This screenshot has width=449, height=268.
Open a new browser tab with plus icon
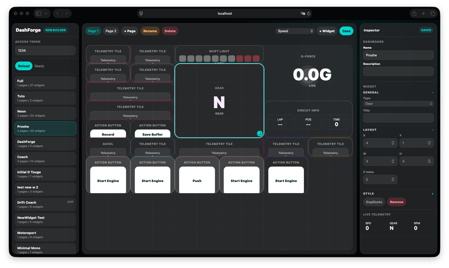point(423,13)
